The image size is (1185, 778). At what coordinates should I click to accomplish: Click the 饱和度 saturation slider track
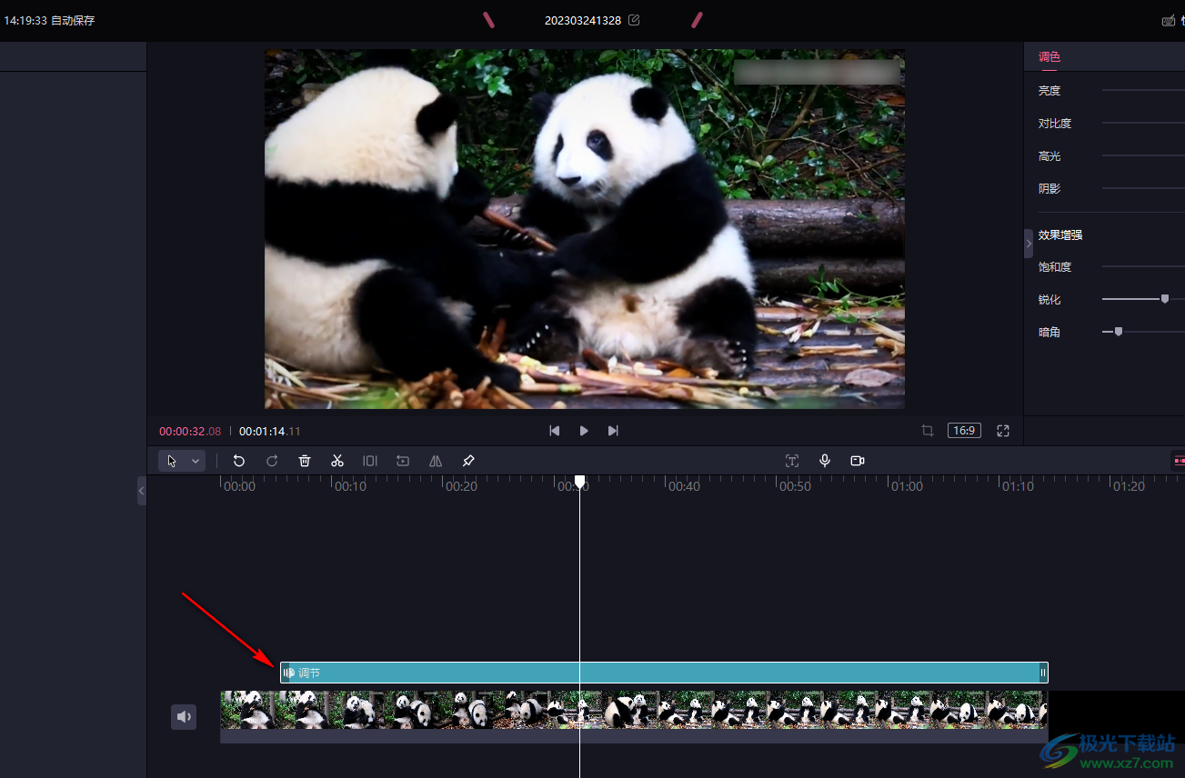(x=1143, y=266)
